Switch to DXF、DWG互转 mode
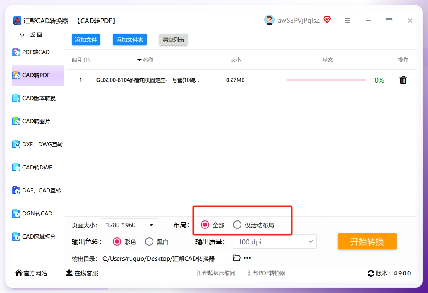The image size is (428, 293). point(38,144)
